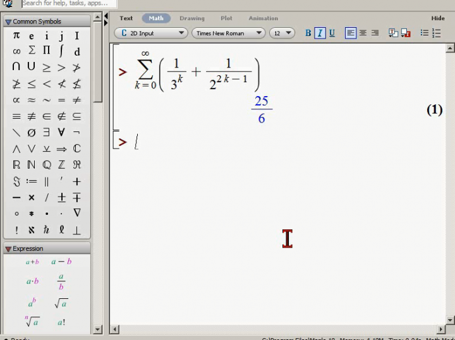Toggle underline formatting
455x340 pixels.
click(332, 33)
